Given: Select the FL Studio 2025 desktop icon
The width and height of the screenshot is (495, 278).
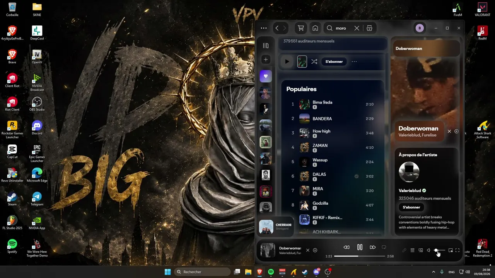Looking at the screenshot, I should point(12,222).
